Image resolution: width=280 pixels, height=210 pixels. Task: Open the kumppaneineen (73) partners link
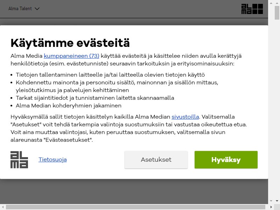71,56
